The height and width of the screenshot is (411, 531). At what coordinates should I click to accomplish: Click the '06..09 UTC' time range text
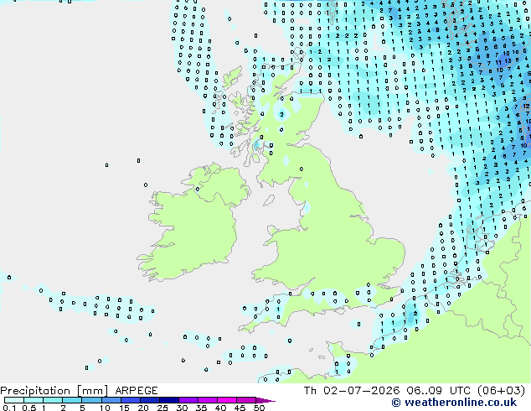441,391
